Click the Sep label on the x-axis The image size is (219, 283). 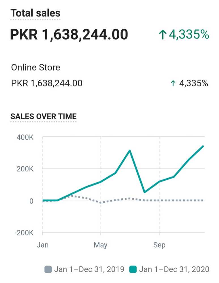pyautogui.click(x=159, y=245)
